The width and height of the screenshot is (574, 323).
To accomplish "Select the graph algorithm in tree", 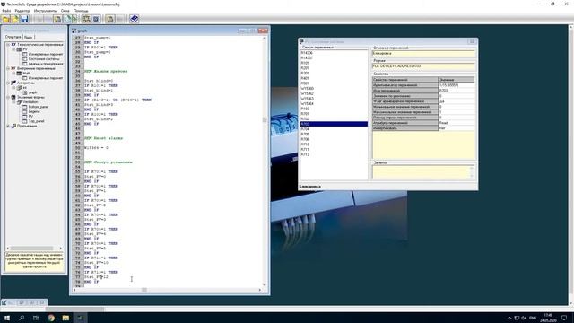I will click(32, 92).
